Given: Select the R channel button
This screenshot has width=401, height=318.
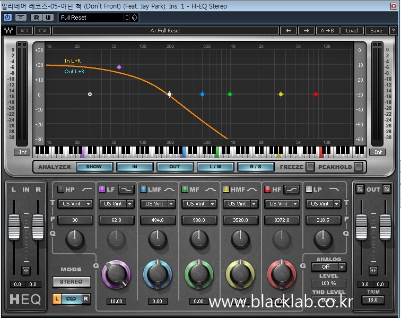Looking at the screenshot, I should pos(86,298).
